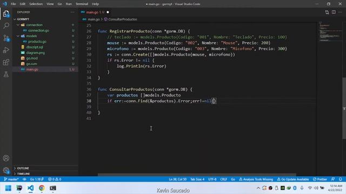Viewport: 346px width, 194px height.
Task: Click the Explorer more actions ellipsis
Action: pyautogui.click(x=72, y=12)
